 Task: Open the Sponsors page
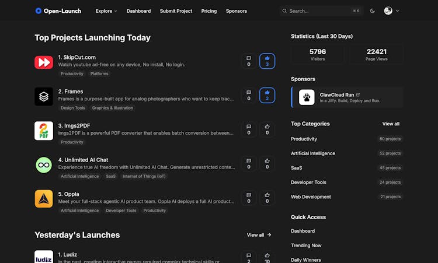(x=237, y=11)
